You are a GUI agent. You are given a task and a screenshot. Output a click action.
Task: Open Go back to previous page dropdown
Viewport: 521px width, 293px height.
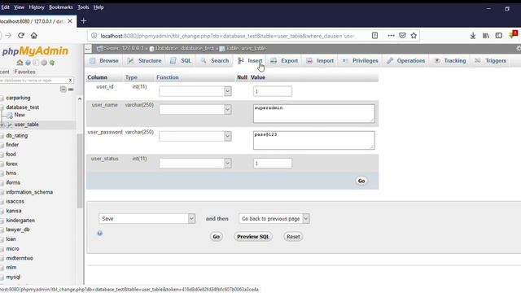click(x=274, y=219)
